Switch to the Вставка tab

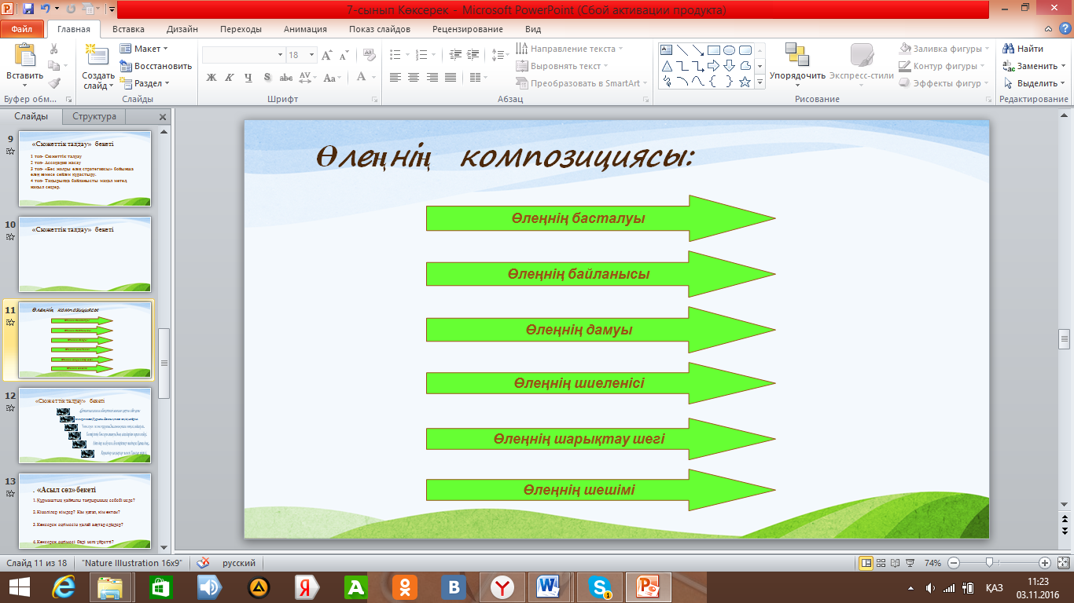point(128,29)
